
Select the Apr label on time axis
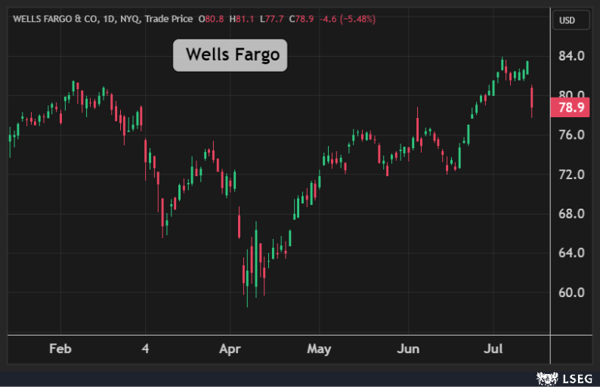pos(230,349)
